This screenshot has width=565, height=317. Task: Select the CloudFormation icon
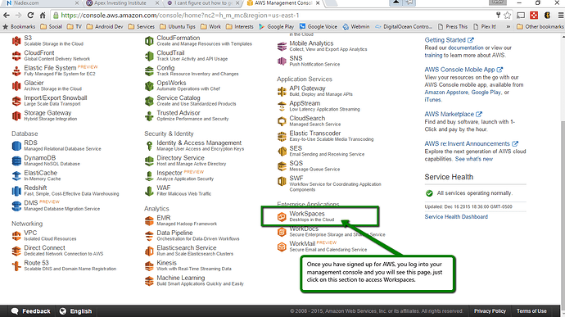(149, 41)
